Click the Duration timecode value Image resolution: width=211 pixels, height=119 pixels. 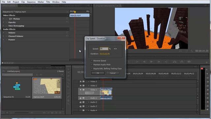click(105, 54)
